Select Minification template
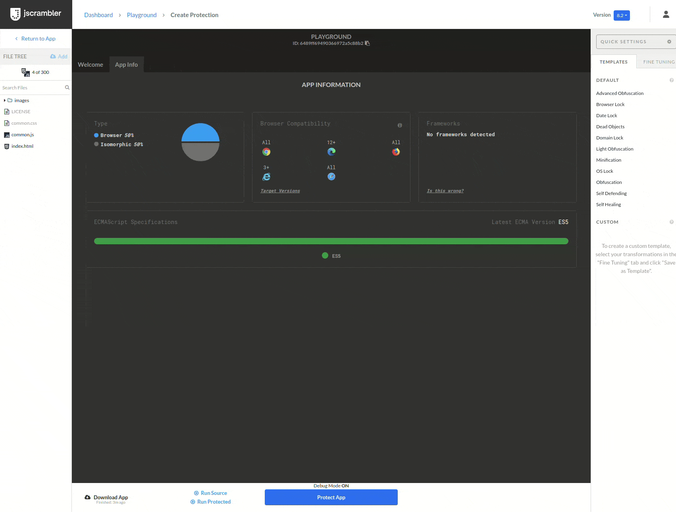This screenshot has height=512, width=676. 609,160
